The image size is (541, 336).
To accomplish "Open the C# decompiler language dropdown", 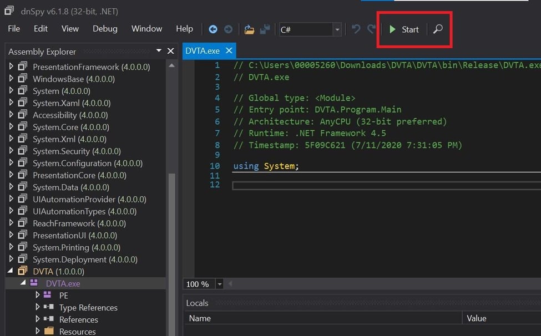I will pos(336,29).
